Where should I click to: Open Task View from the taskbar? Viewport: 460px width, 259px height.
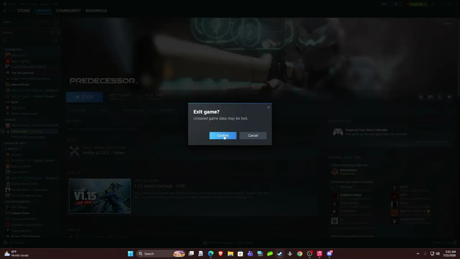[x=191, y=254]
